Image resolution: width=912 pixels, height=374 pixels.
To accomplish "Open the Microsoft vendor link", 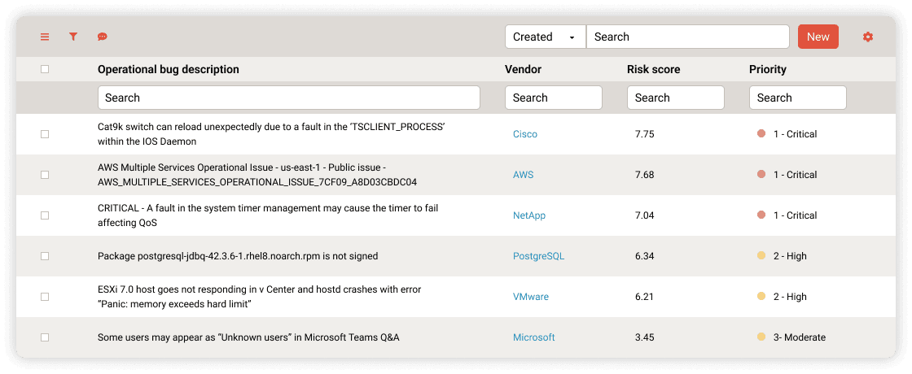I will tap(534, 337).
